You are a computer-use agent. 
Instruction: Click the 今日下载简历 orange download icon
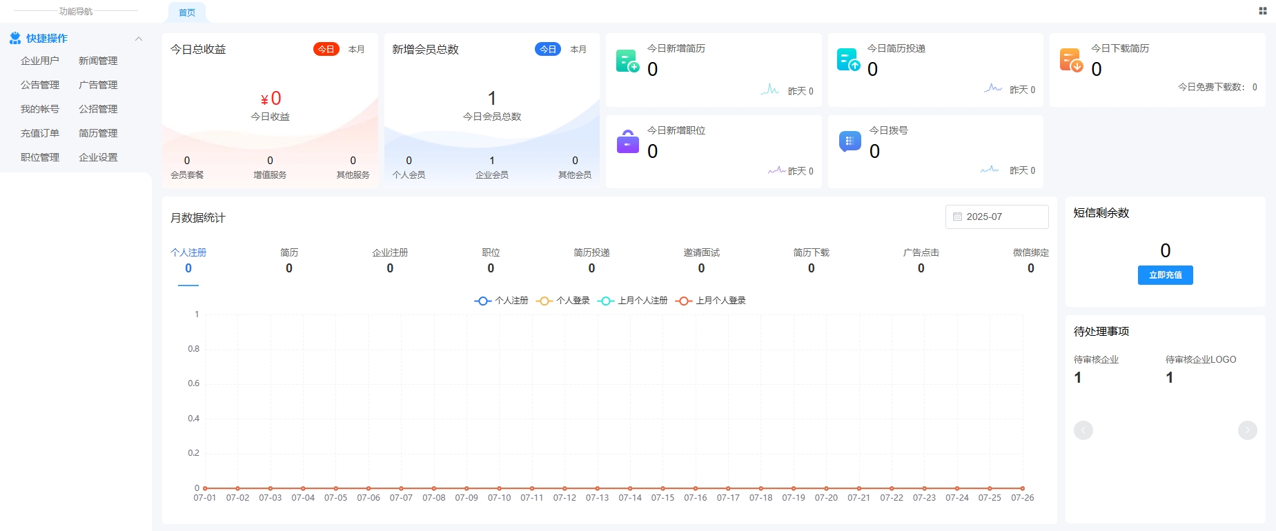pyautogui.click(x=1071, y=60)
